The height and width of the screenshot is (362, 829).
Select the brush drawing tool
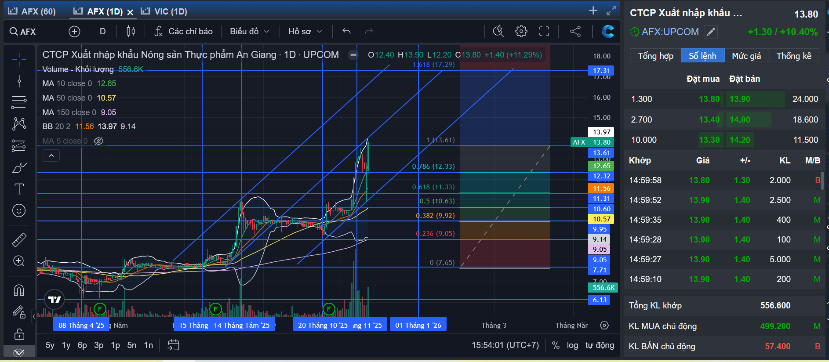(19, 167)
